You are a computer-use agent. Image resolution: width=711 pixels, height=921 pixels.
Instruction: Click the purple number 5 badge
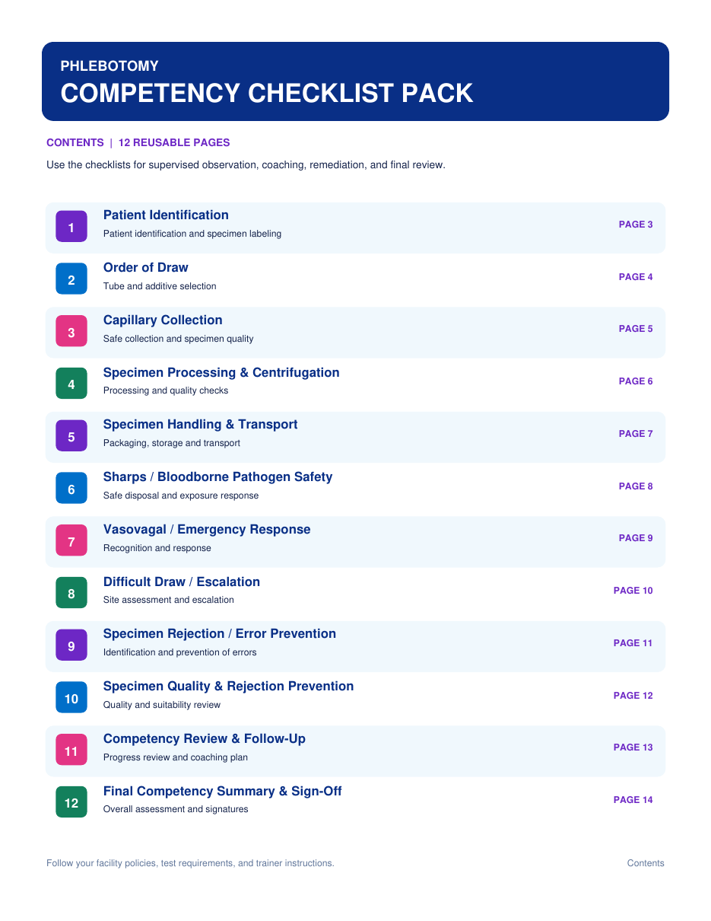coord(71,436)
